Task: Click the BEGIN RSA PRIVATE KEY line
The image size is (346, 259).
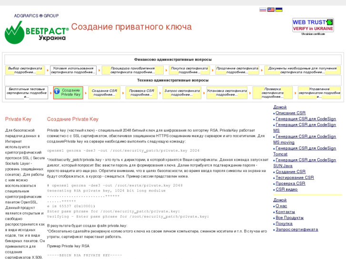Action: pos(85,255)
